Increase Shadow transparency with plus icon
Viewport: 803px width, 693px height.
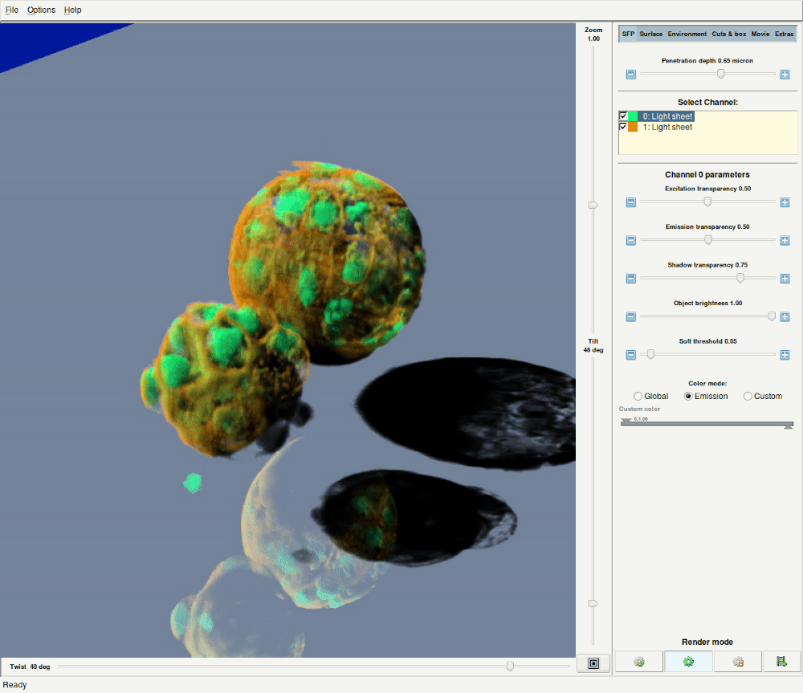point(785,279)
